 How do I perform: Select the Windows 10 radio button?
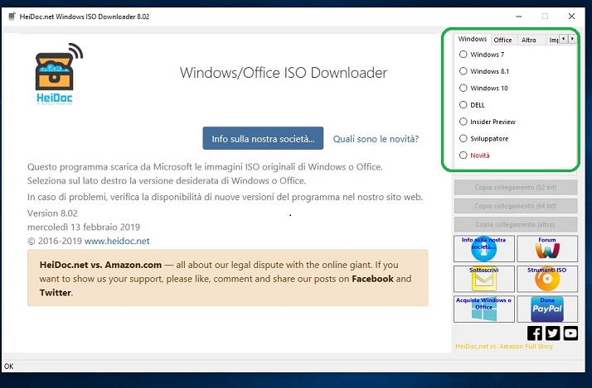coord(463,88)
